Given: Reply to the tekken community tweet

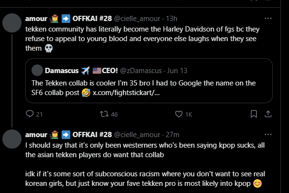Looking at the screenshot, I should point(30,114).
